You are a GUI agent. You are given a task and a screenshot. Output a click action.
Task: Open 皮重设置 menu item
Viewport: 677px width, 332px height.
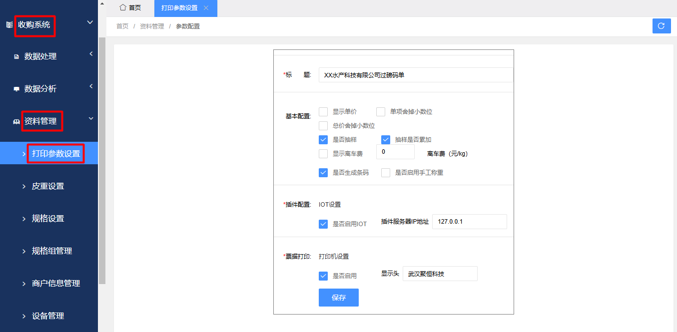coord(49,186)
